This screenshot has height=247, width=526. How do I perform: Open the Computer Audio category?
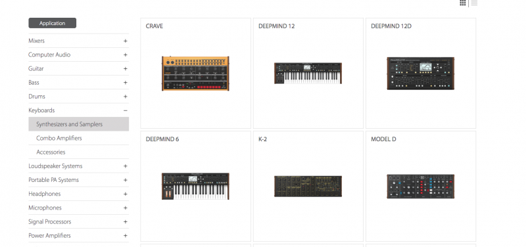click(49, 55)
